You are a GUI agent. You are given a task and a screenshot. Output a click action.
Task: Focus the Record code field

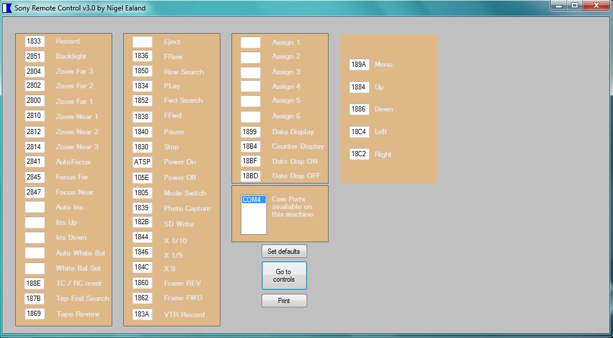(35, 41)
